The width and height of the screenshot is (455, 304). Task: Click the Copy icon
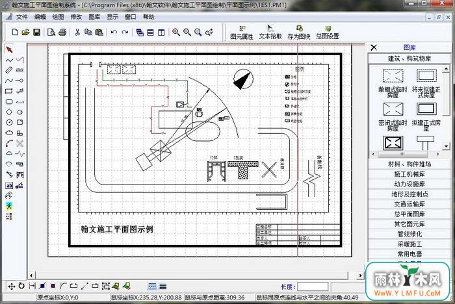(x=88, y=32)
